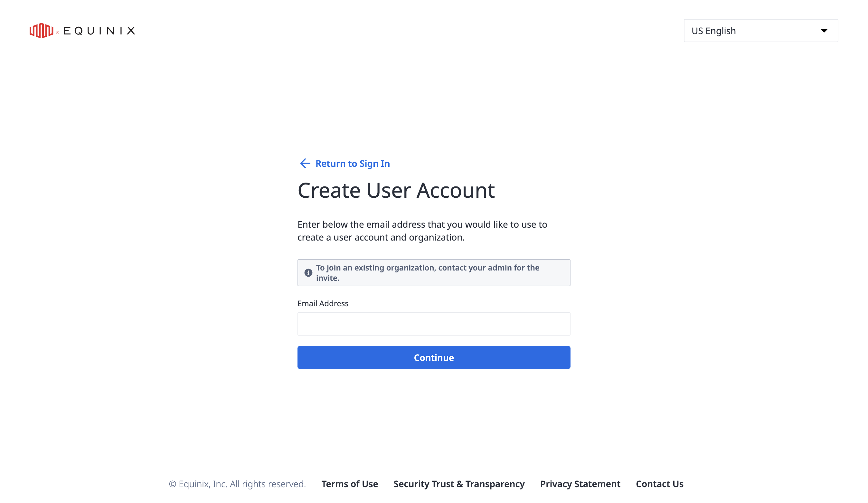868x503 pixels.
Task: Click the Email Address field label
Action: 323,304
